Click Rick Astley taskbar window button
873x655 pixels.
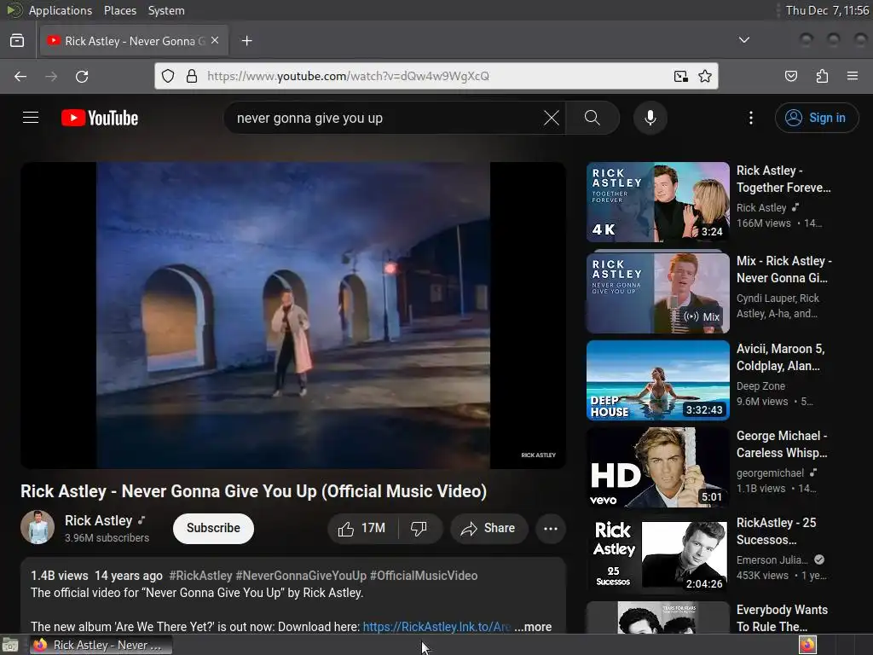tap(101, 645)
